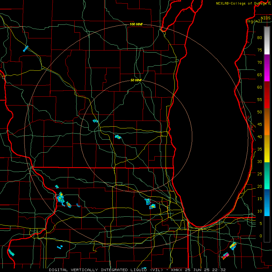The width and height of the screenshot is (272, 272).
Task: Click the 30 value on the VIL scale
Action: click(x=260, y=161)
